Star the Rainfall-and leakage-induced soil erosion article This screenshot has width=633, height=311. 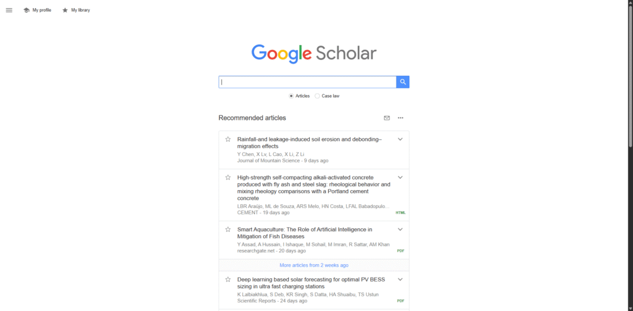click(227, 139)
